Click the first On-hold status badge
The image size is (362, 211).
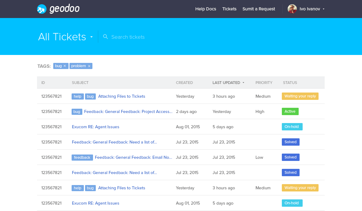point(292,127)
